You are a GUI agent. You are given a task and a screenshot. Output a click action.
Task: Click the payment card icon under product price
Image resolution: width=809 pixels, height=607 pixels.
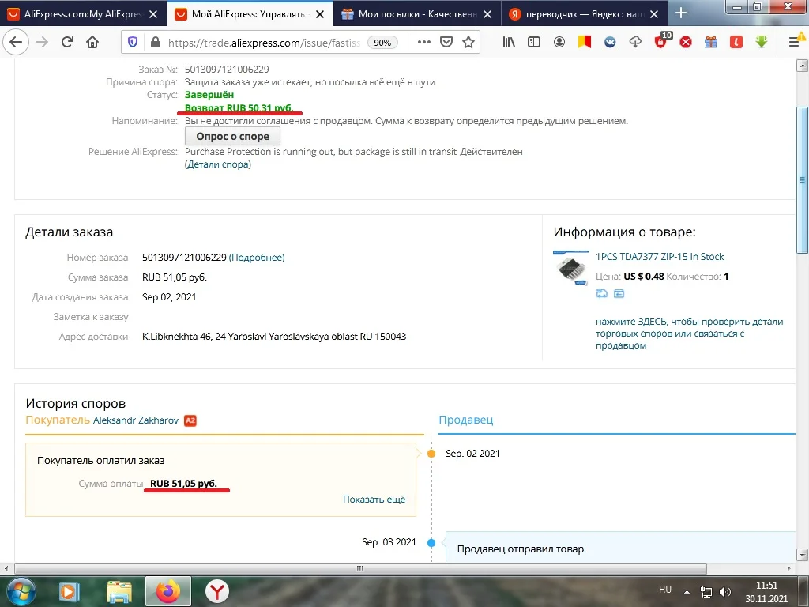click(619, 294)
